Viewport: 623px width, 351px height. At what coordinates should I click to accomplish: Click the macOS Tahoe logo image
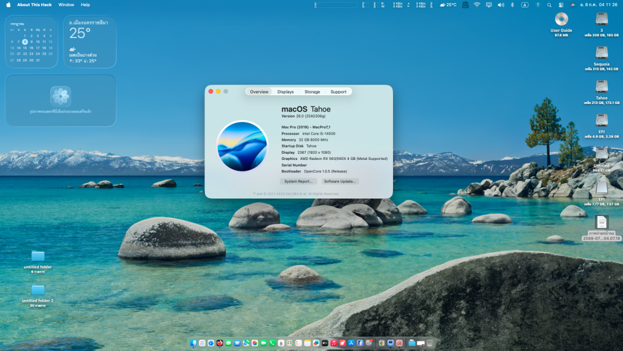242,146
